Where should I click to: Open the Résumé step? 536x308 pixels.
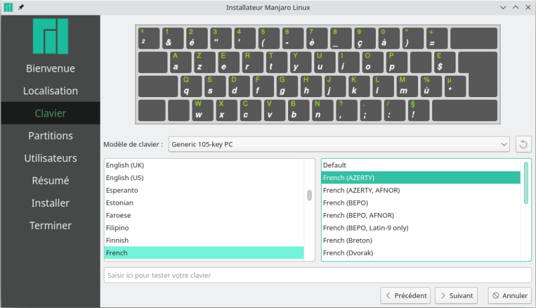[x=51, y=180]
